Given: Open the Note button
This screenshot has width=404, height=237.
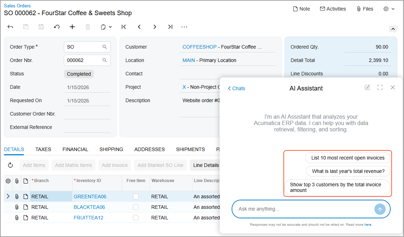Looking at the screenshot, I should (301, 9).
